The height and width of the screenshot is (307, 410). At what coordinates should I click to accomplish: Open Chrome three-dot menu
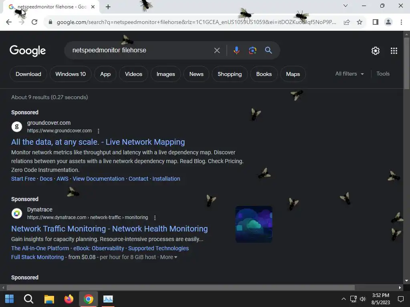pos(401,22)
